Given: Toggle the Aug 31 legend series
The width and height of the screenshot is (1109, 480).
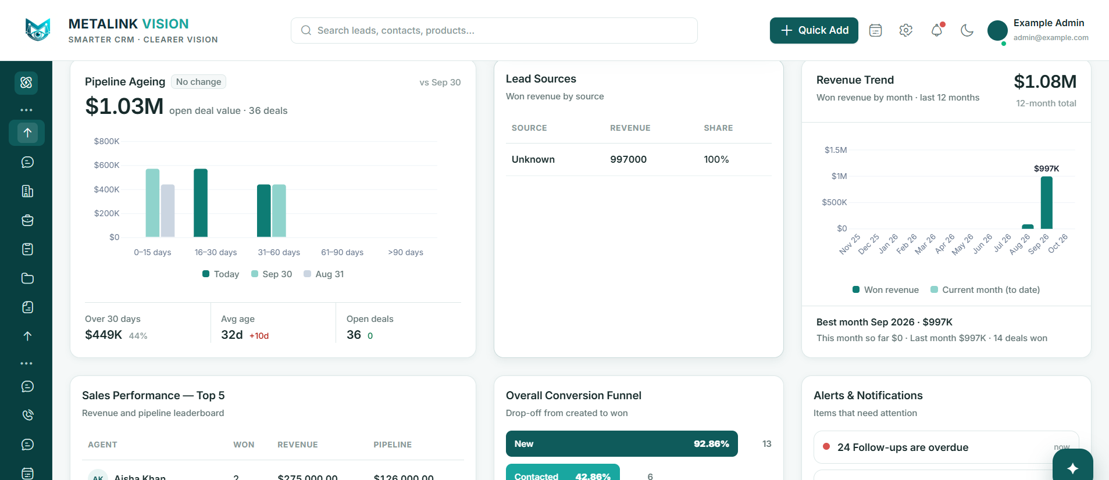Looking at the screenshot, I should [x=324, y=274].
